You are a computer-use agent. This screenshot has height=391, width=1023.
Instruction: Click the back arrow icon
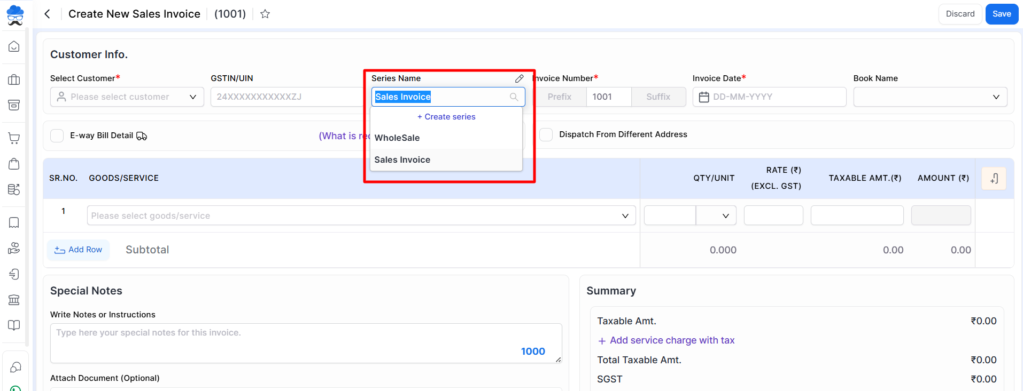(x=48, y=14)
